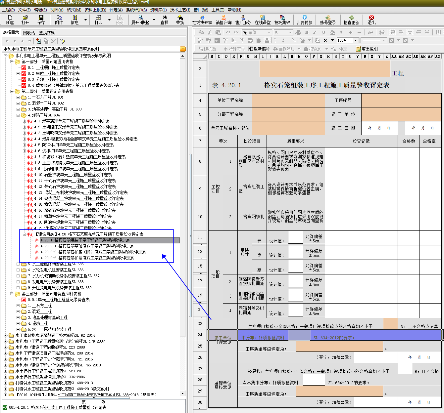Click the red 退出 exit icon

[x=371, y=20]
